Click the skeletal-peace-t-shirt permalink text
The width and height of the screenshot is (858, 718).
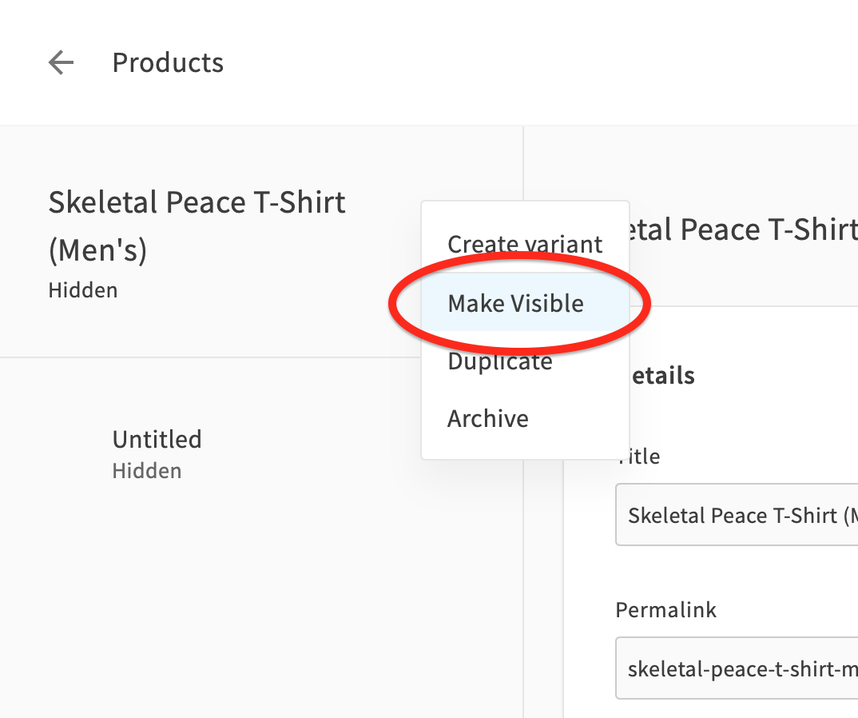tap(742, 668)
